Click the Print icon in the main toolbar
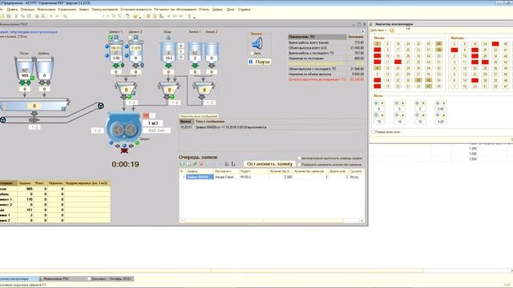The width and height of the screenshot is (513, 288). (x=37, y=16)
